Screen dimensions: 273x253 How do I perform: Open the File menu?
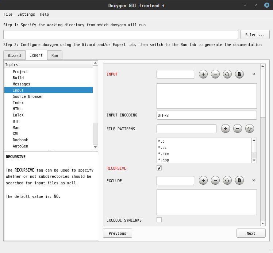tap(8, 14)
